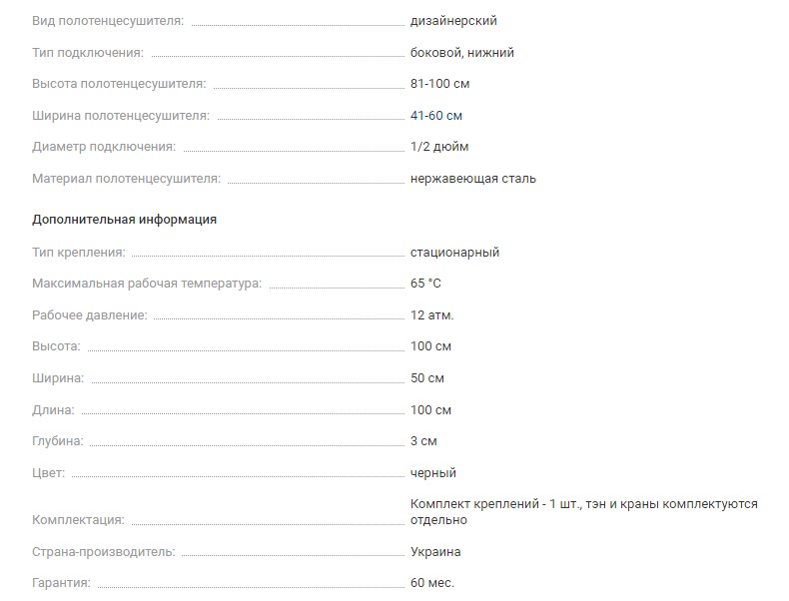Click the 'стационарный' value
This screenshot has height=601, width=789.
tap(454, 253)
